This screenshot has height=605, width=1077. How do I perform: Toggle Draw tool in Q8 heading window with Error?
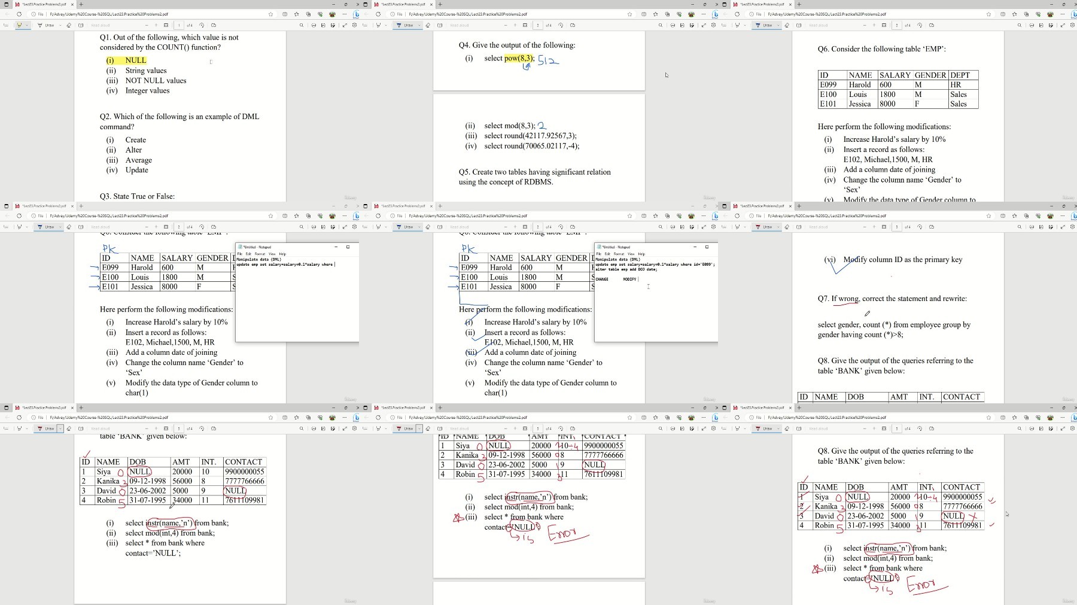coord(764,428)
